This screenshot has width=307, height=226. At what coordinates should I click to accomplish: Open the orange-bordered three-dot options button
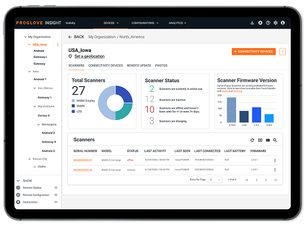283,51
